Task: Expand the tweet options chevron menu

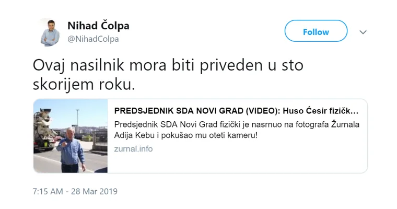Action: click(363, 32)
